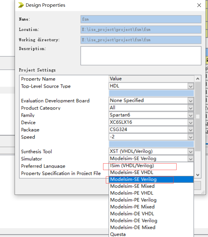Select ISim (VHDL/Verilog) simulator option

(x=151, y=166)
